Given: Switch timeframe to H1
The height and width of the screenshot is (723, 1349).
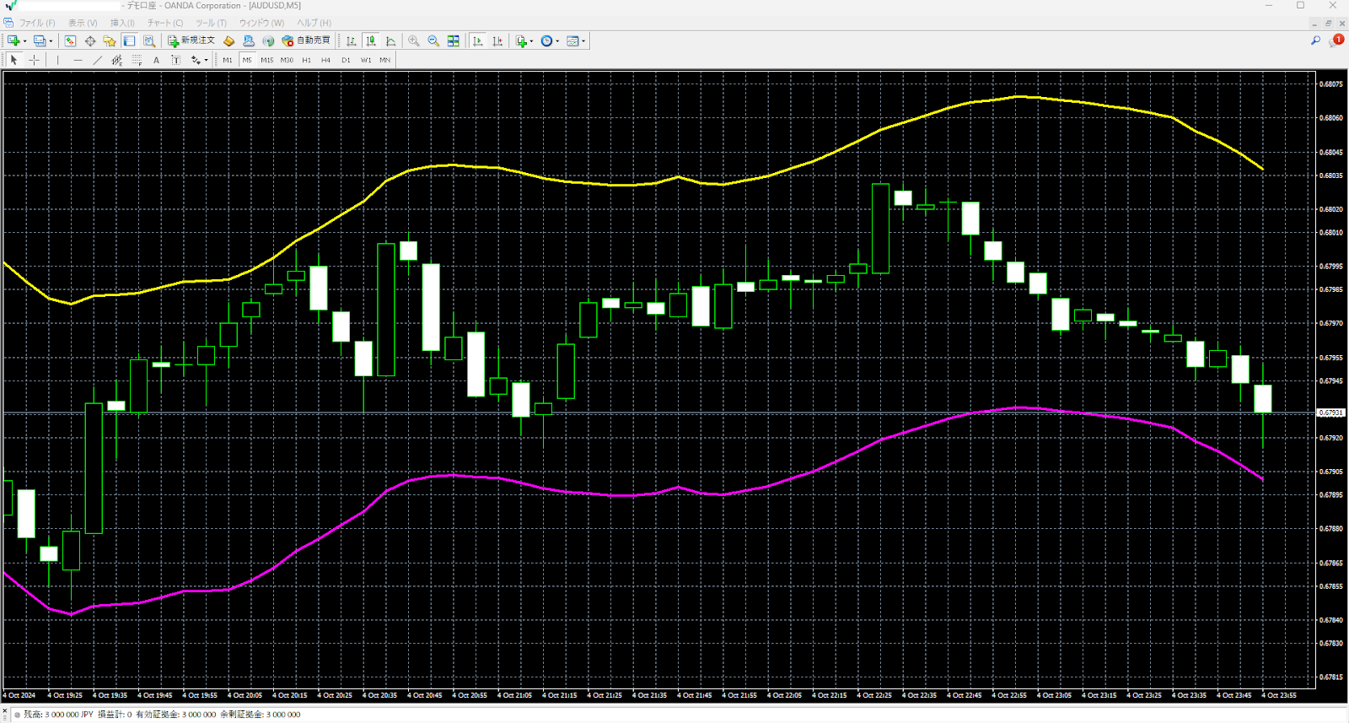Looking at the screenshot, I should pos(306,60).
